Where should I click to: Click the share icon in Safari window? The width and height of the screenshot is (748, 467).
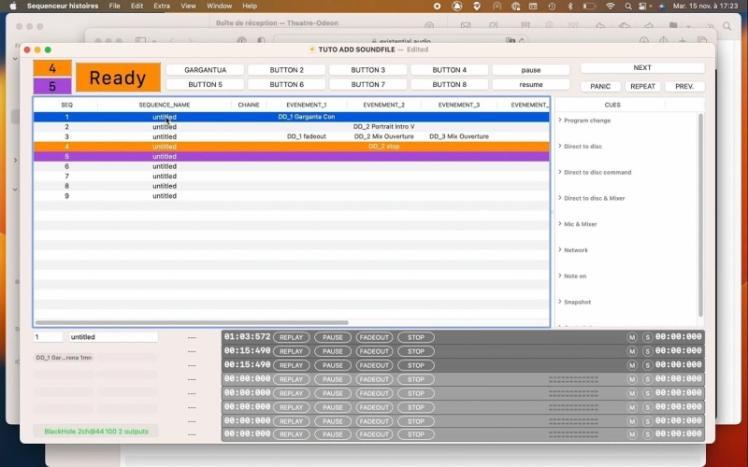click(x=664, y=41)
